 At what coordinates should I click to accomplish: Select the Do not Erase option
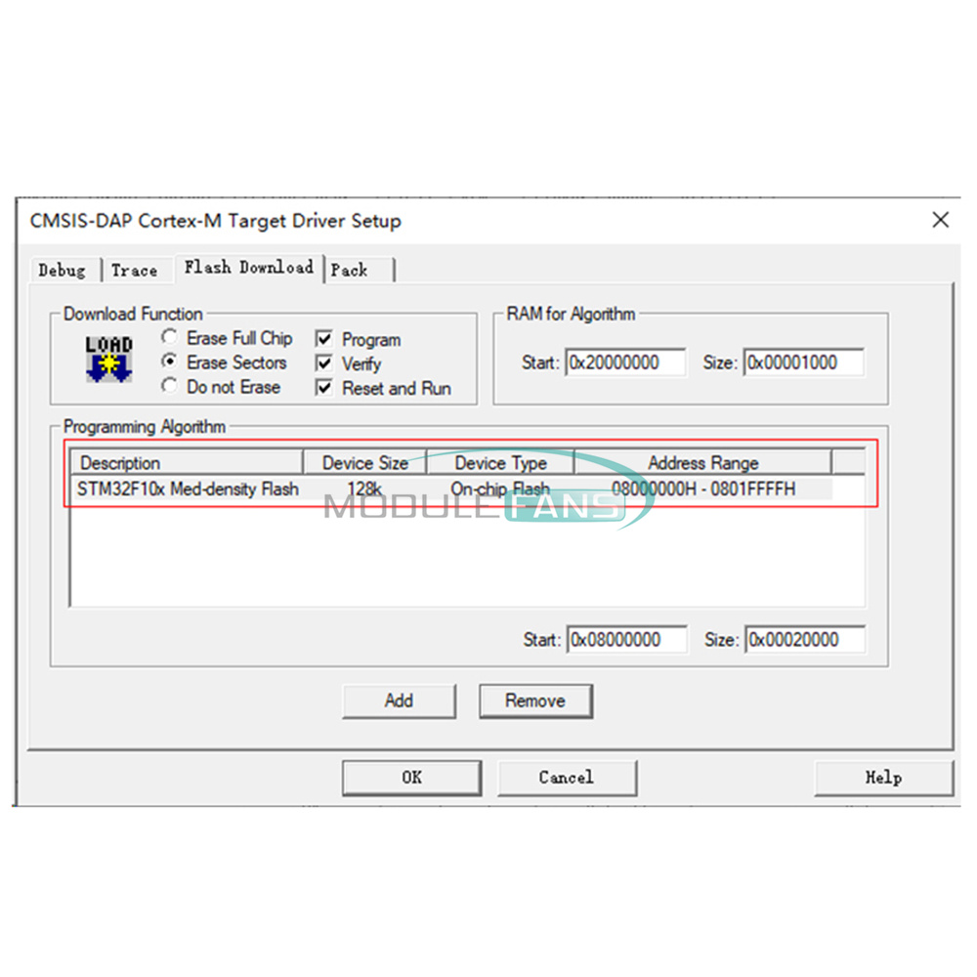[x=169, y=386]
